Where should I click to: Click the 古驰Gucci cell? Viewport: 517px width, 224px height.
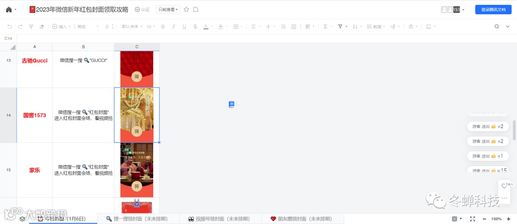[x=34, y=69]
